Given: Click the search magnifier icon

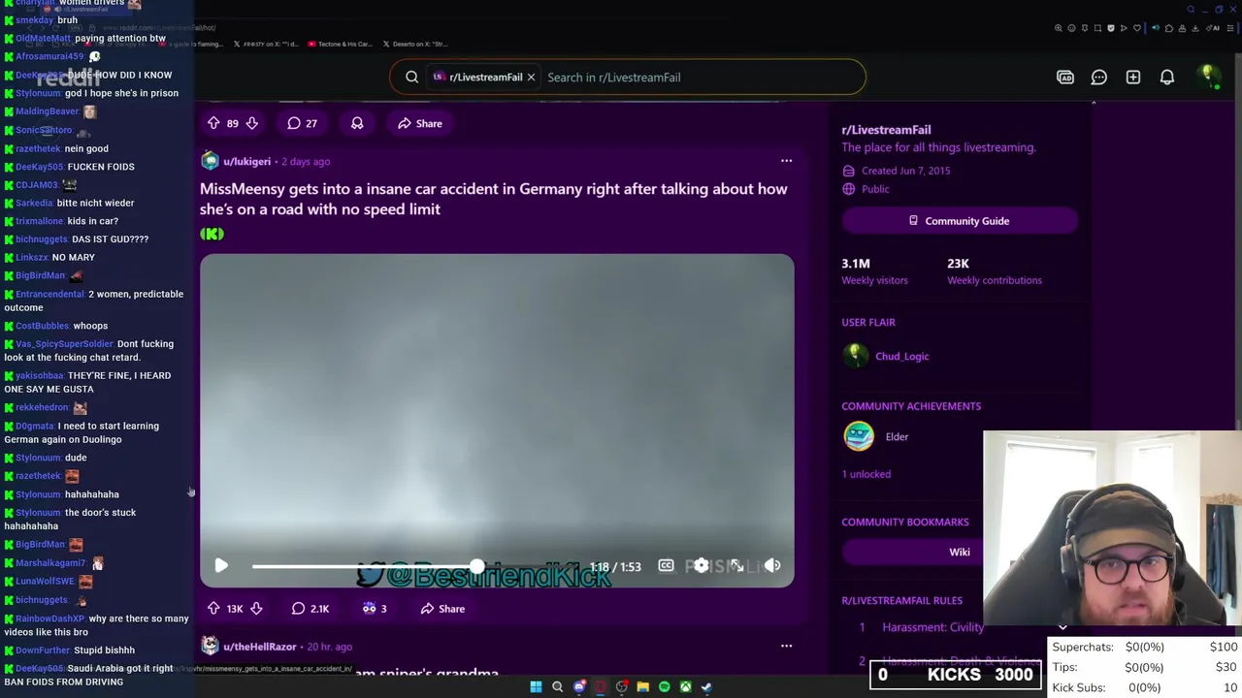Looking at the screenshot, I should coord(411,77).
